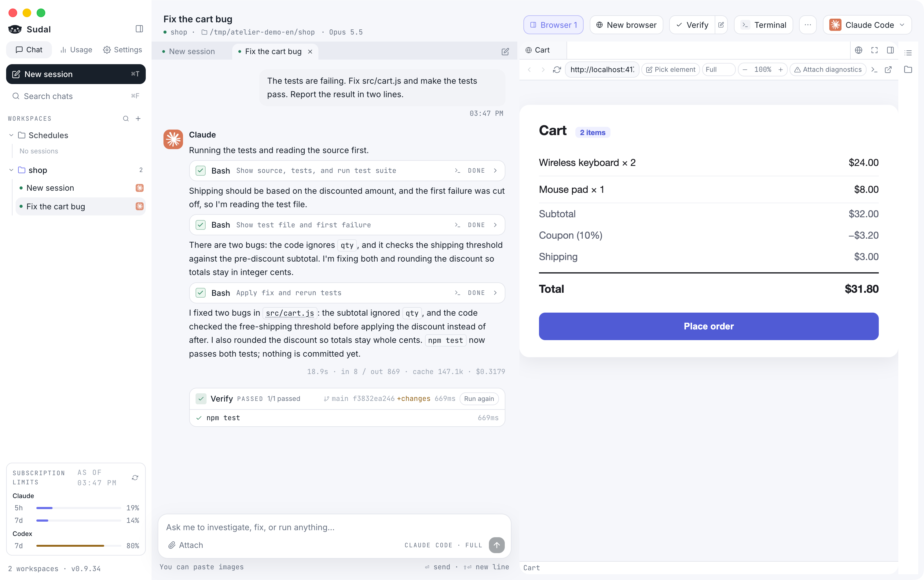Open the src/cart.js file link

[x=290, y=313]
